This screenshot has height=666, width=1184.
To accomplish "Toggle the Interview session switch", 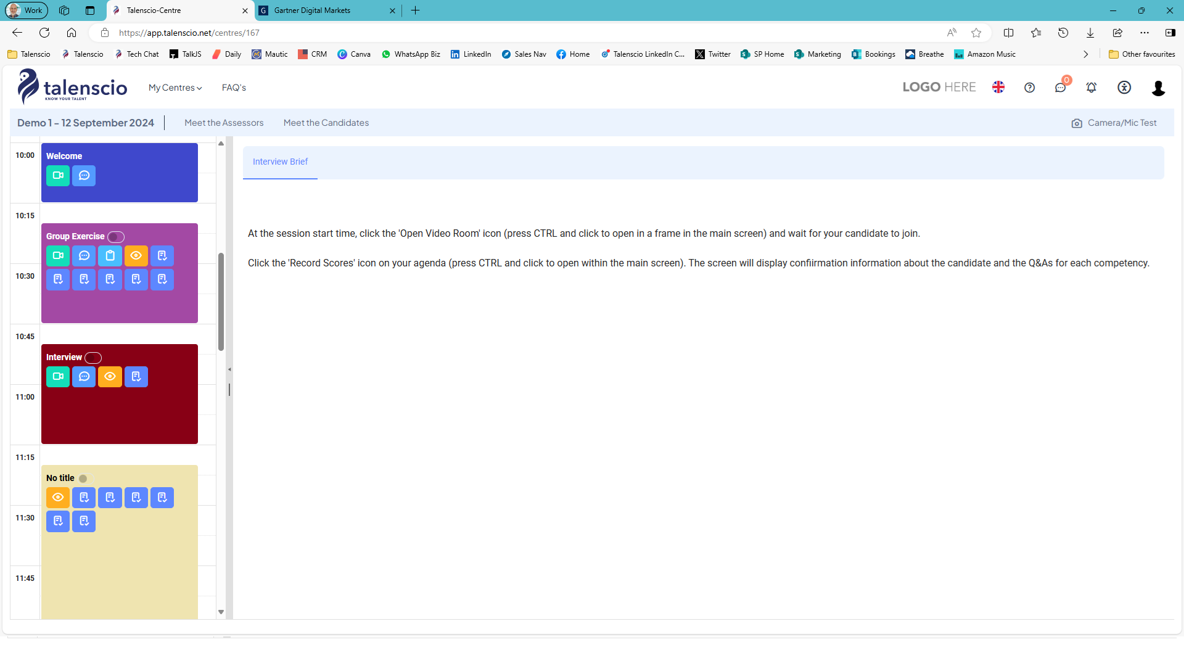I will pyautogui.click(x=93, y=358).
